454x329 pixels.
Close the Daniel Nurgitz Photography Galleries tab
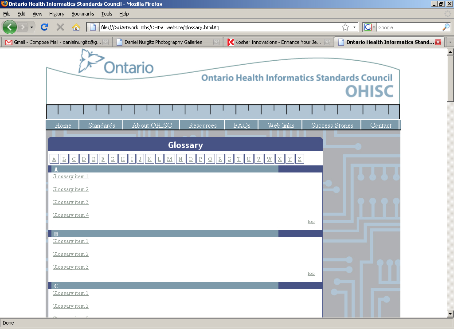click(216, 42)
